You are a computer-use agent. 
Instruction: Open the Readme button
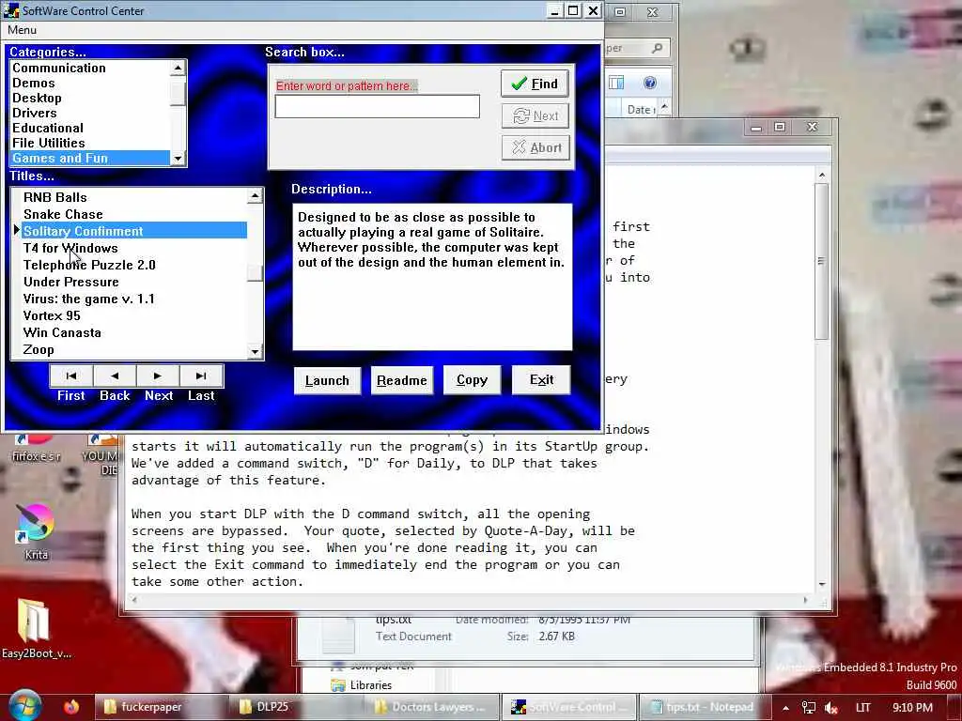pos(402,381)
